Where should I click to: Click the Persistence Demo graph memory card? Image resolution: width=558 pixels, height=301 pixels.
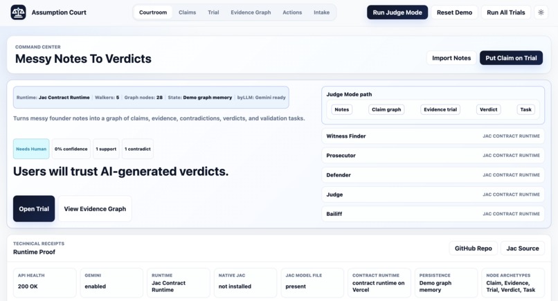coord(446,283)
